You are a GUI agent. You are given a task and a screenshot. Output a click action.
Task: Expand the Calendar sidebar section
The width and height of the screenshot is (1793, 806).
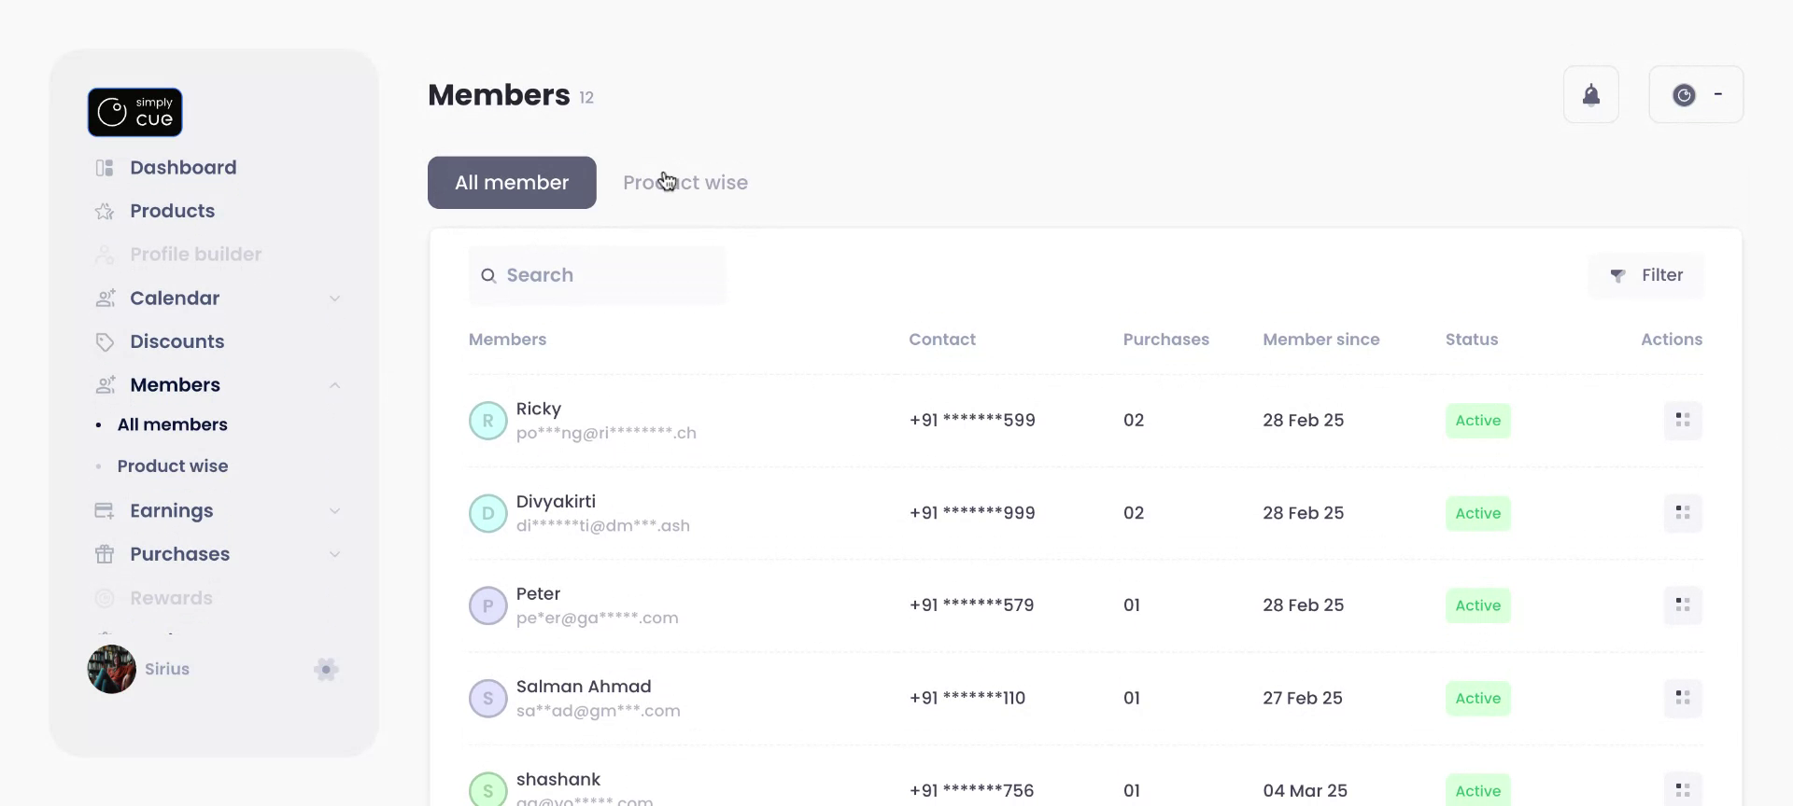coord(334,299)
